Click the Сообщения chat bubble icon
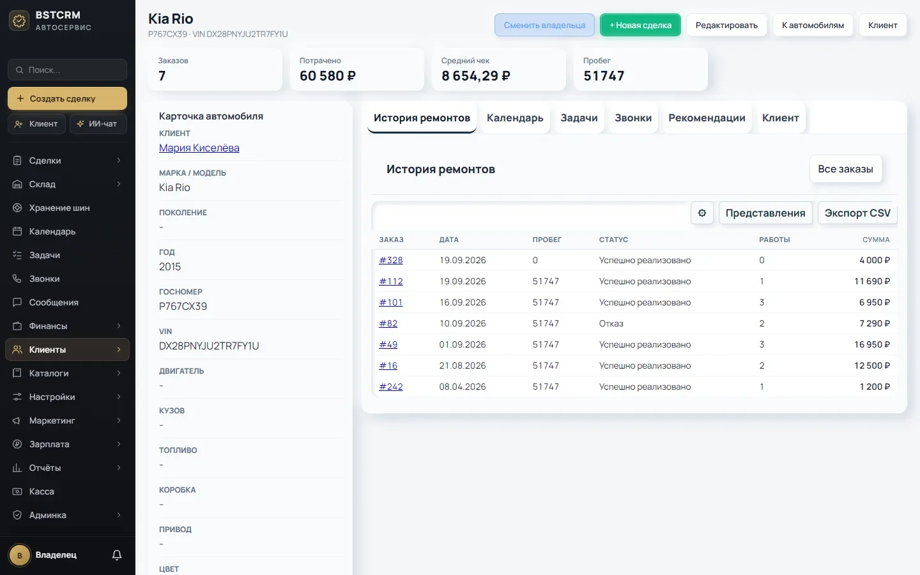Screen dimensions: 920x575 (x=17, y=302)
